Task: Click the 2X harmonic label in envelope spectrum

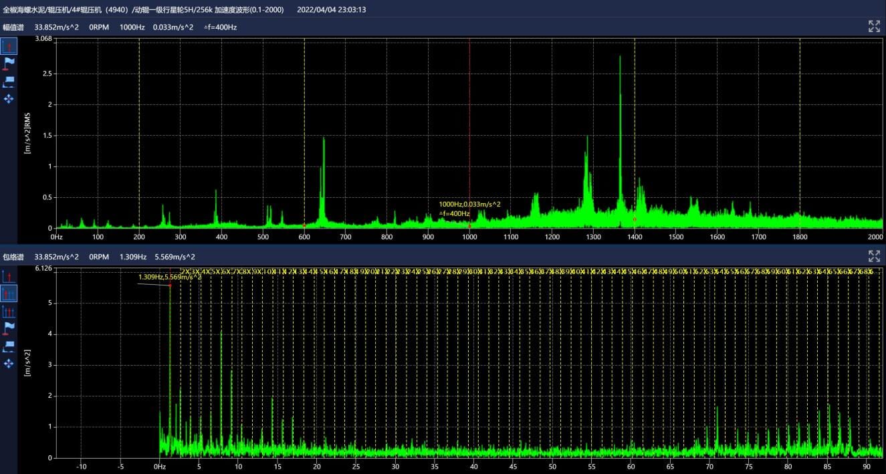Action: click(185, 271)
